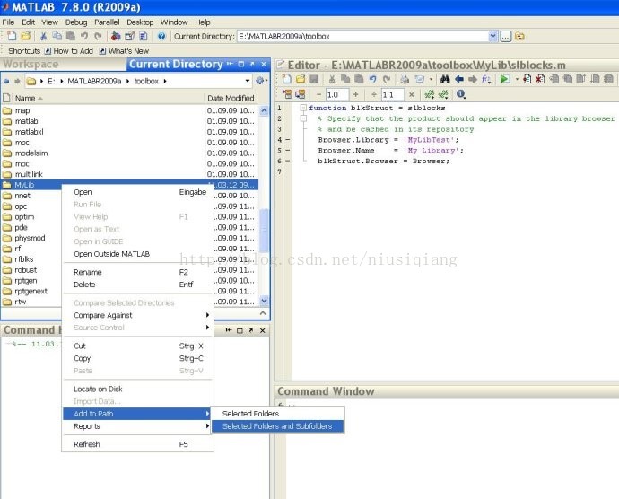Click the Set/Clear breakpoint icon

coord(527,79)
